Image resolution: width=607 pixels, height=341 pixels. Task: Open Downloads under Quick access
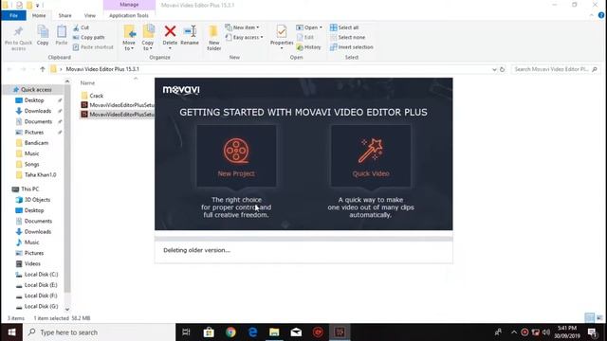click(38, 111)
